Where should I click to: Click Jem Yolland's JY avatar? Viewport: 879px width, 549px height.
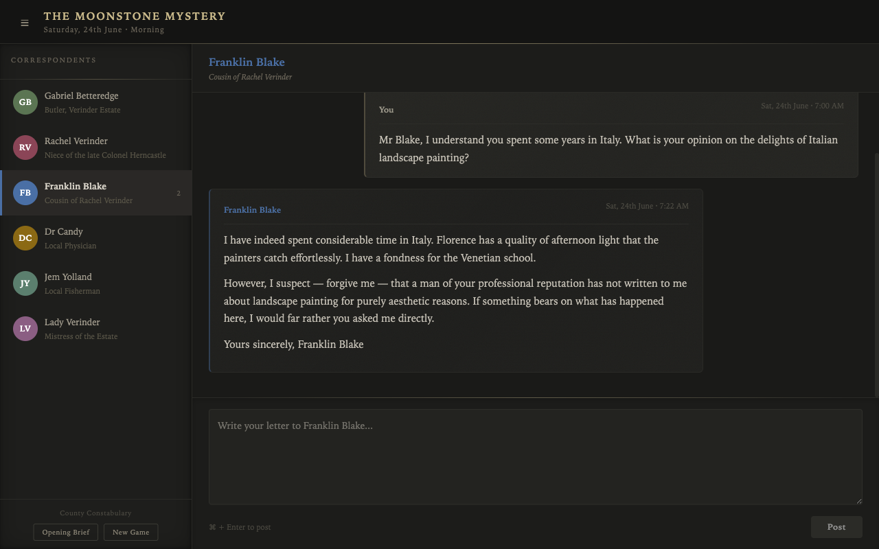click(25, 283)
